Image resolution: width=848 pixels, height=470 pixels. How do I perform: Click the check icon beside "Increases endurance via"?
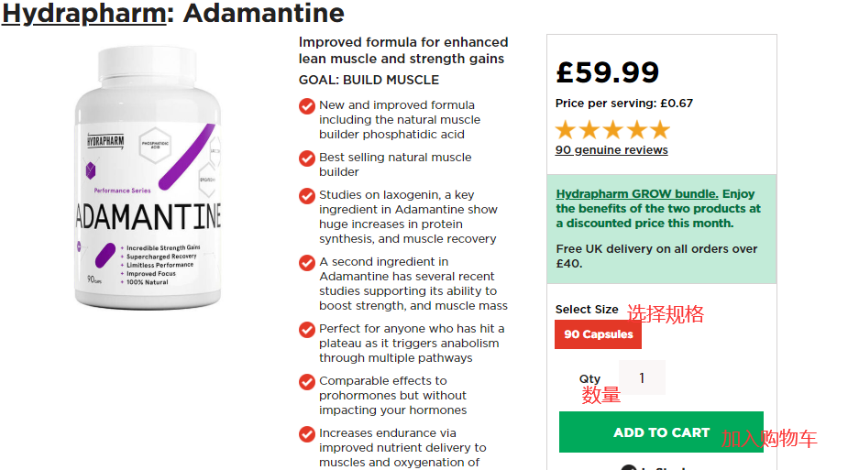[x=307, y=434]
